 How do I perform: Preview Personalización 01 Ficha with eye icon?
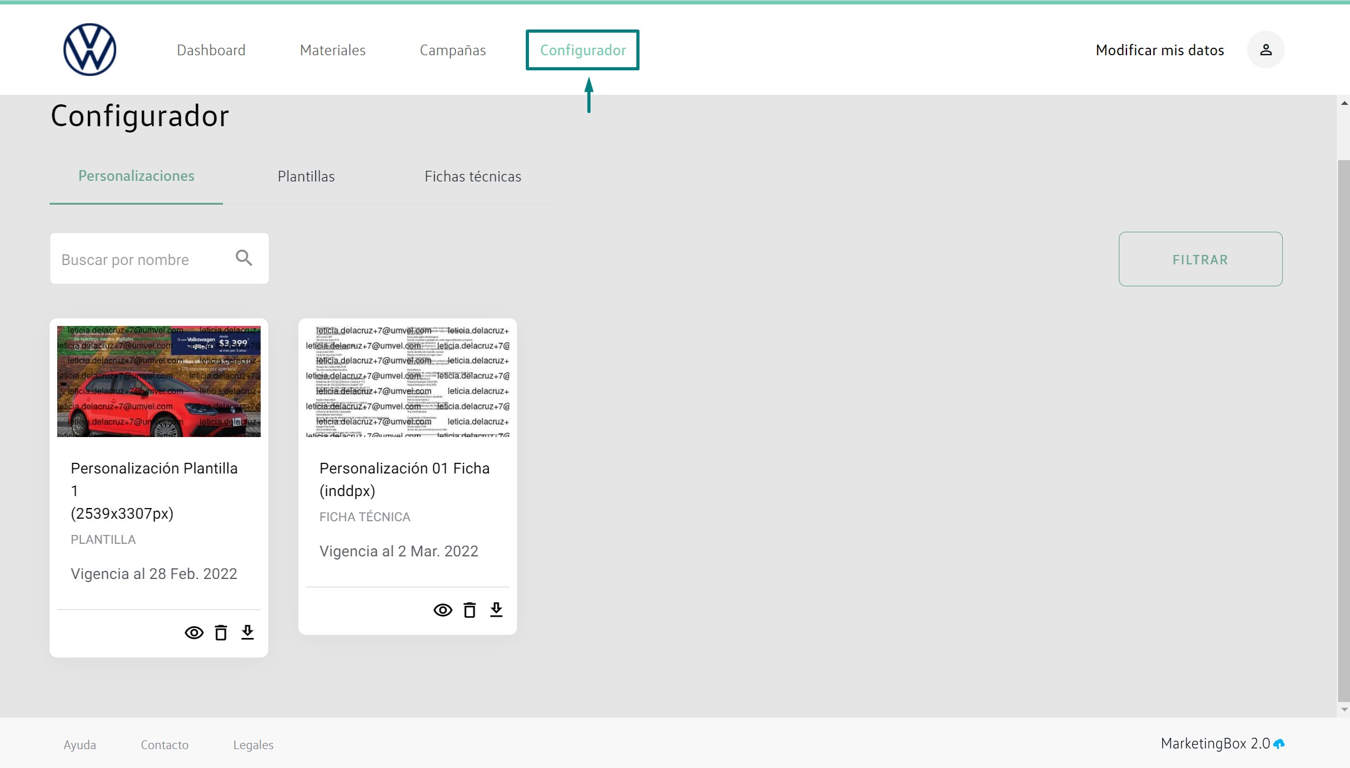coord(443,610)
